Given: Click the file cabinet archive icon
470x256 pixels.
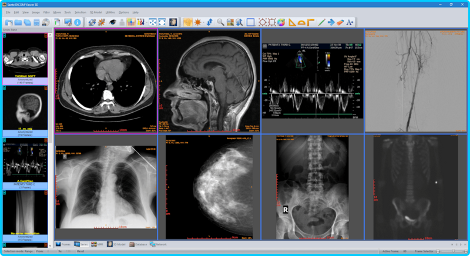Looking at the screenshot, I should [x=36, y=22].
